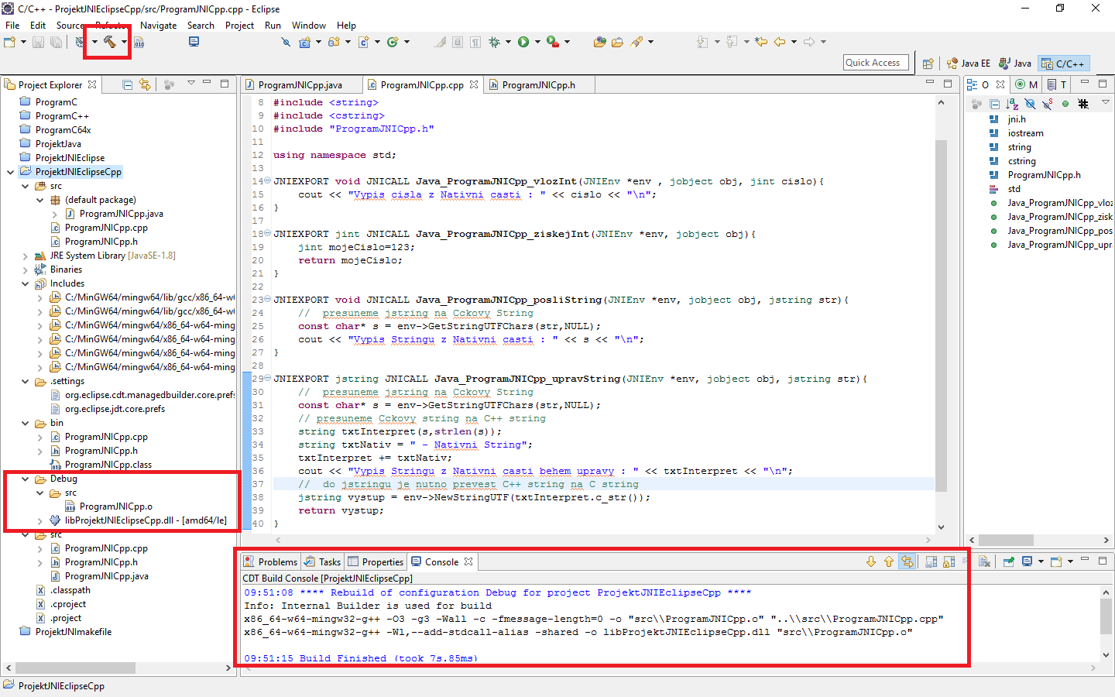Sort the Outline view alphabetically
The width and height of the screenshot is (1115, 697).
point(1013,104)
